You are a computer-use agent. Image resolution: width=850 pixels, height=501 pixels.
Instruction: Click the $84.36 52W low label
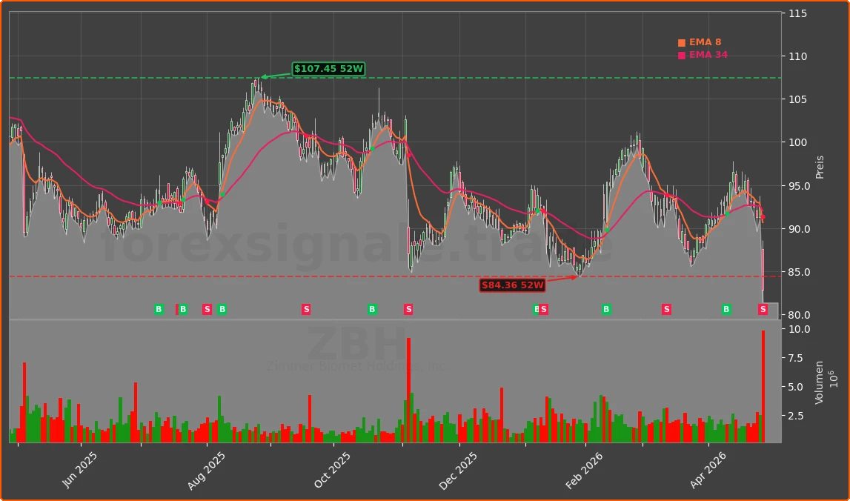(x=512, y=285)
